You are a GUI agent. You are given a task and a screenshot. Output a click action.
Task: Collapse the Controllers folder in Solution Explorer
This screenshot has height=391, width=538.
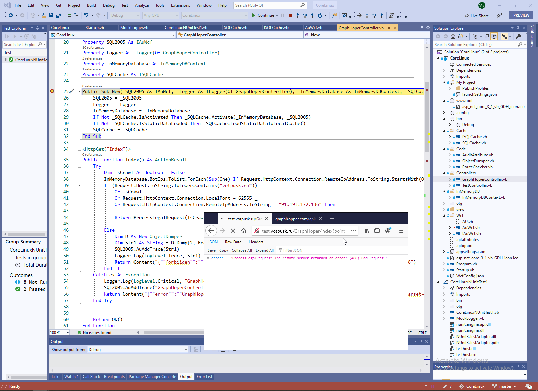pos(444,173)
